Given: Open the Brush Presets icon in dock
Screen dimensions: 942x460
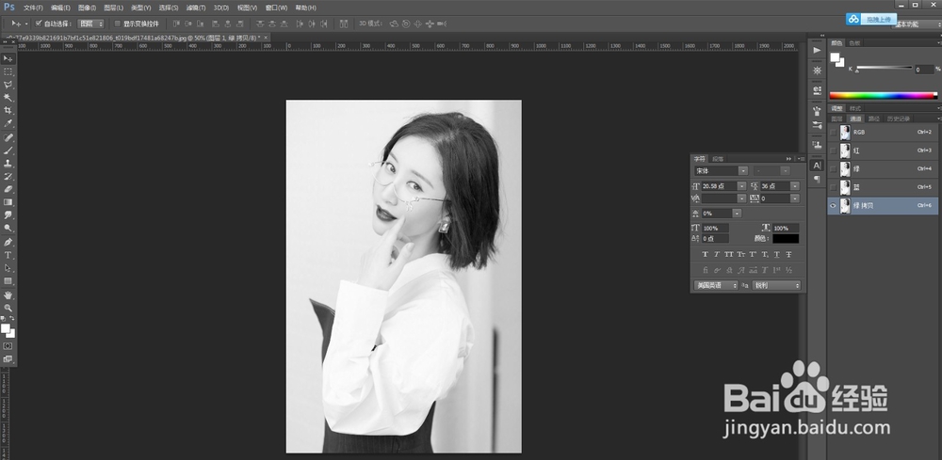Looking at the screenshot, I should 817,125.
